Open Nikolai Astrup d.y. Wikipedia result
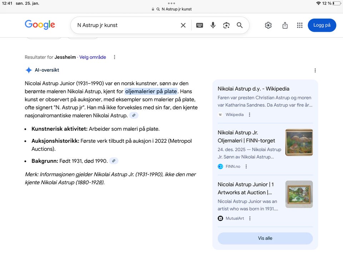Image resolution: width=343 pixels, height=257 pixels. pos(253,89)
